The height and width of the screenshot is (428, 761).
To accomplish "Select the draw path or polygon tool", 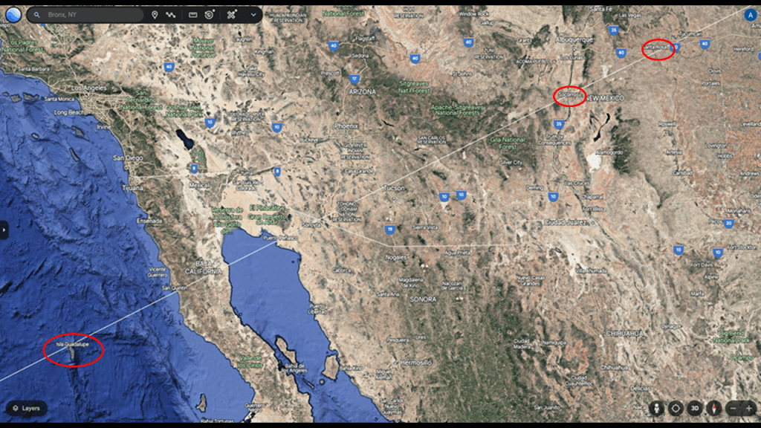I will pyautogui.click(x=170, y=15).
